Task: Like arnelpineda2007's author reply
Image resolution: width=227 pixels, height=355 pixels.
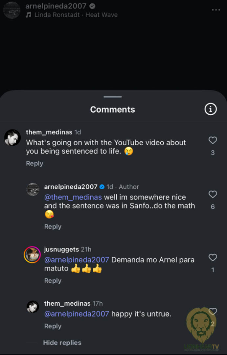Action: [x=213, y=195]
